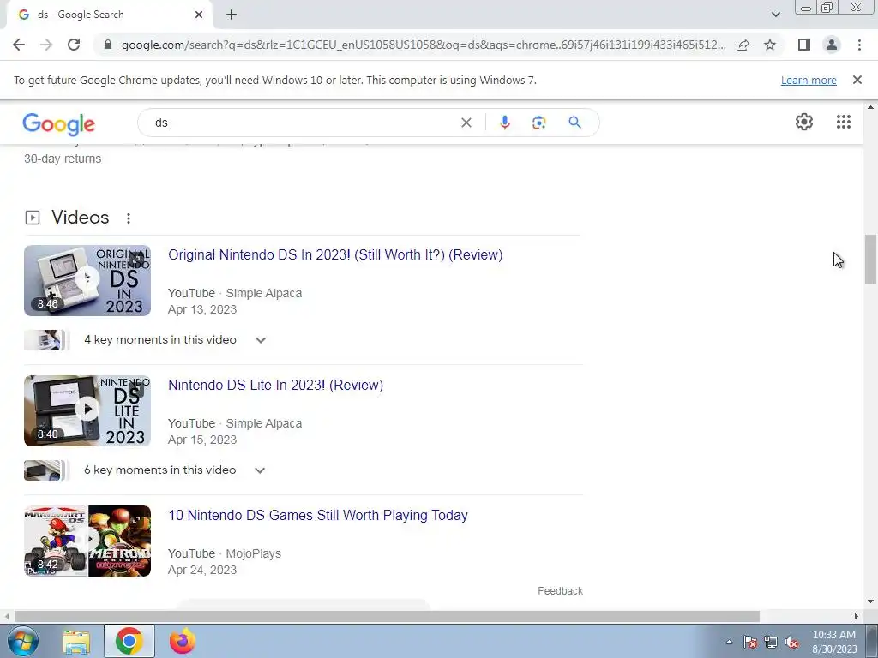The height and width of the screenshot is (658, 878).
Task: Click the muted volume tray icon
Action: pyautogui.click(x=791, y=642)
